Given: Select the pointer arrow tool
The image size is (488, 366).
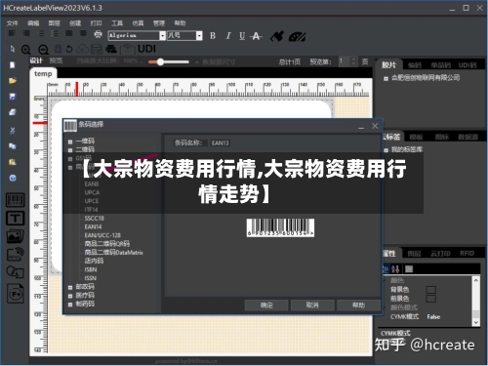Looking at the screenshot, I should pyautogui.click(x=13, y=49).
